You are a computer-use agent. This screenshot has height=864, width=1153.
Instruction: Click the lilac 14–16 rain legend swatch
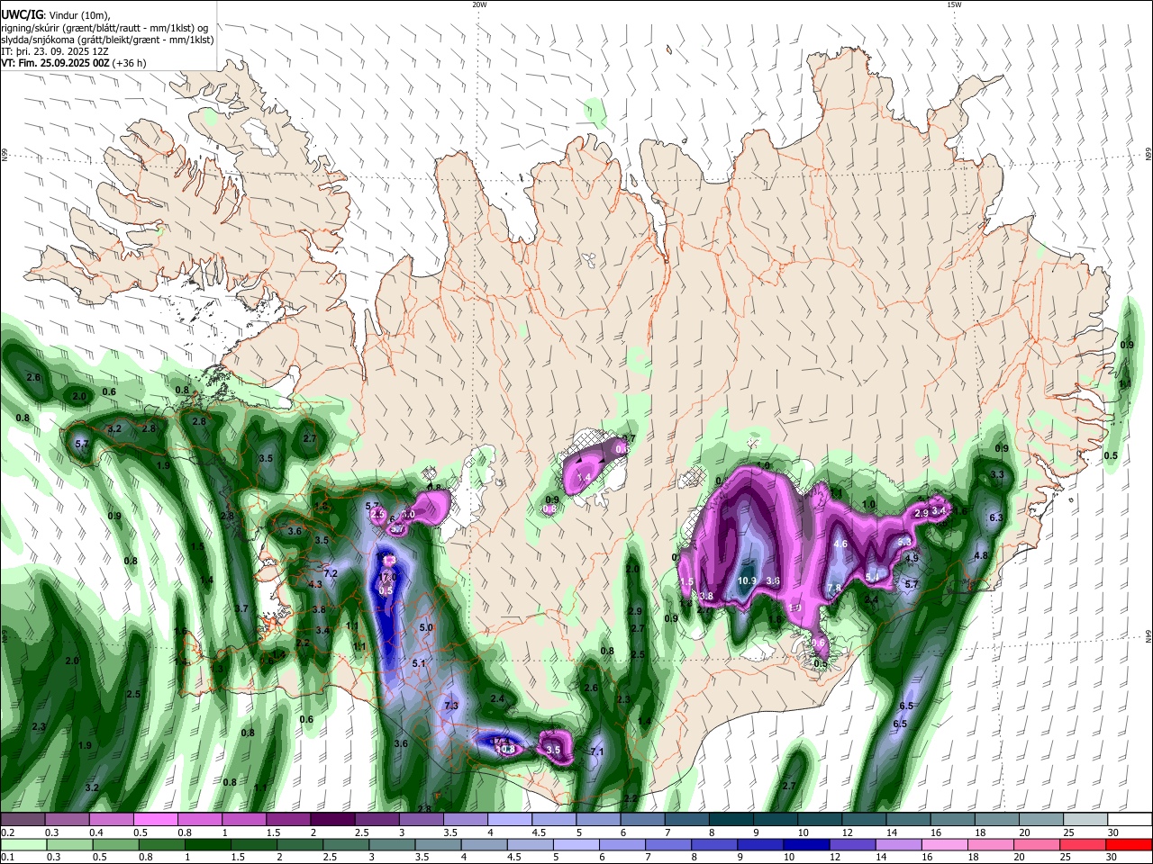[898, 844]
